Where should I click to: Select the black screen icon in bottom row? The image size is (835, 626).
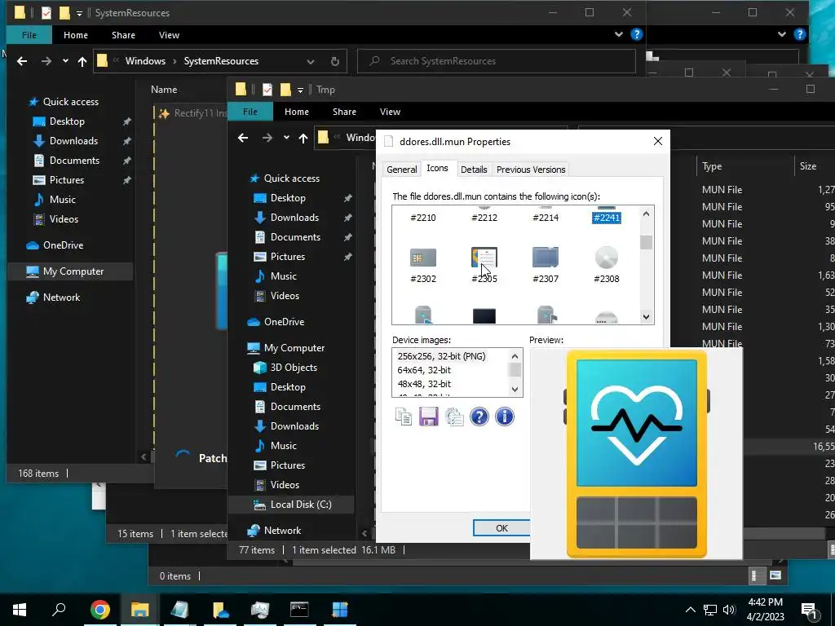tap(484, 316)
